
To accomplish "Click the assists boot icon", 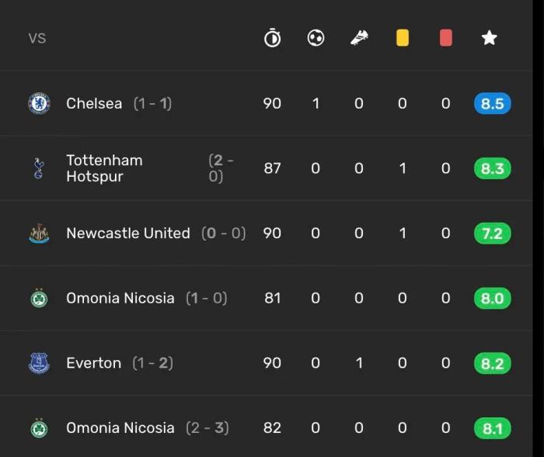I will click(359, 37).
